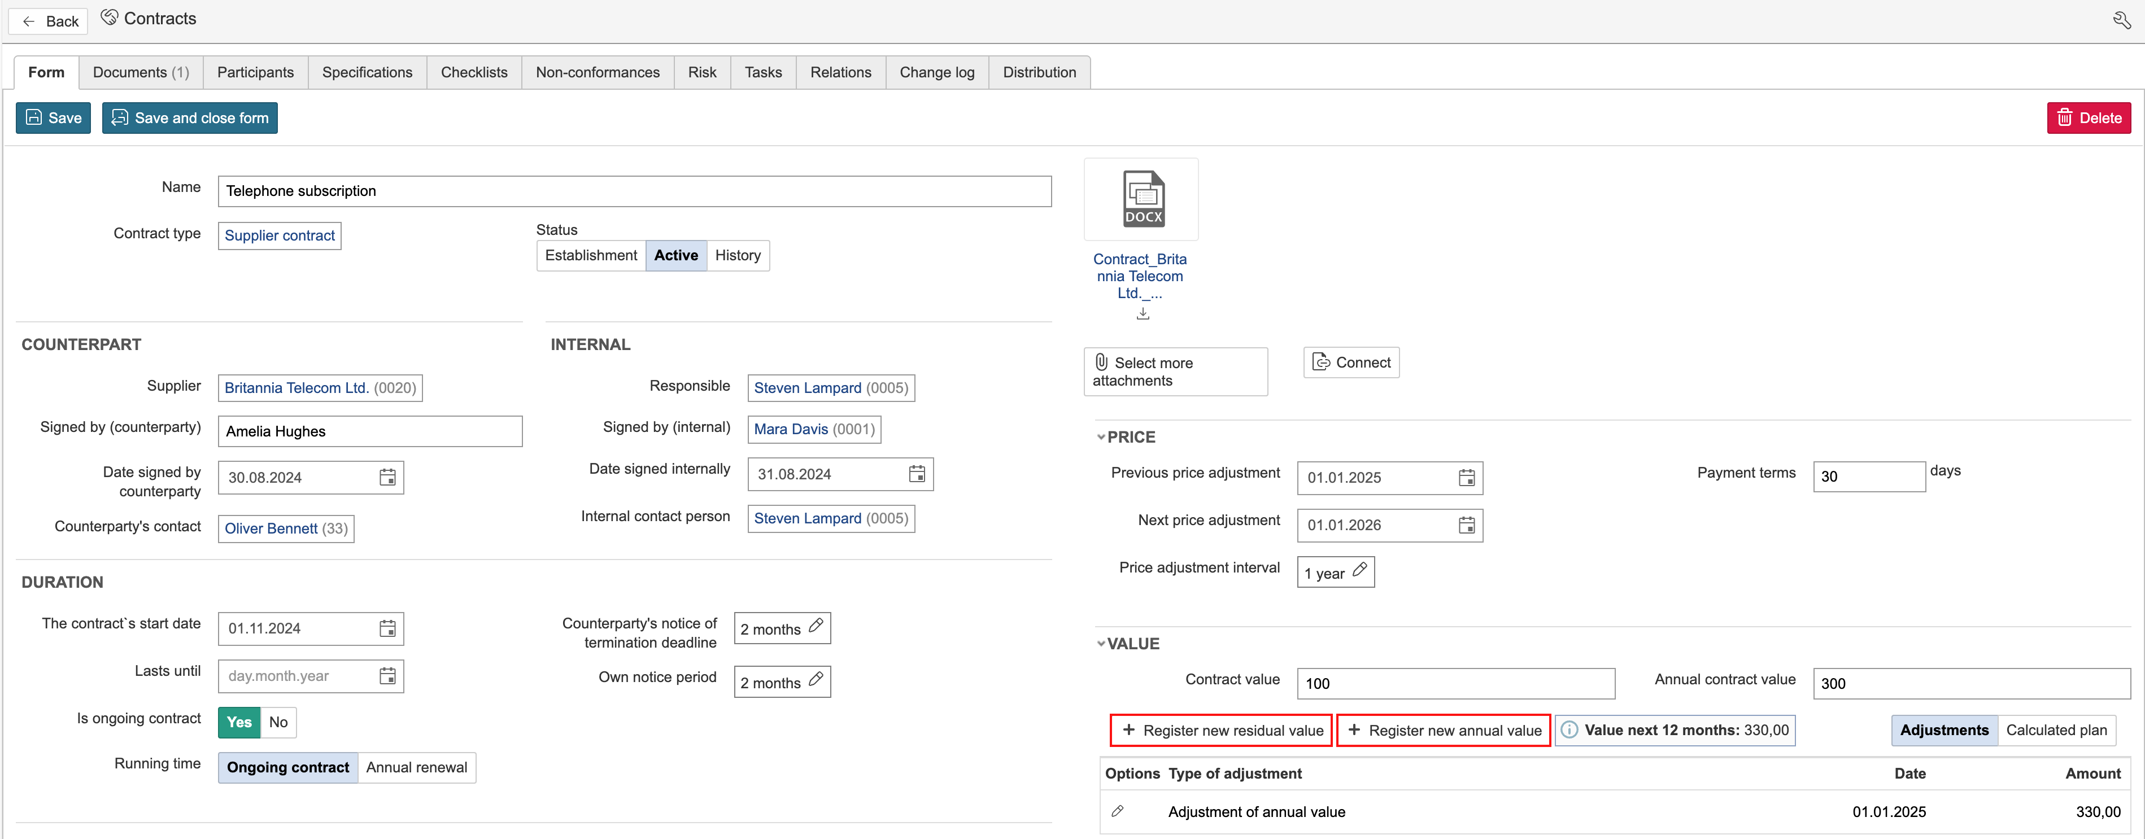Viewport: 2145px width, 839px height.
Task: Click the Value next 12 months indicator
Action: click(1675, 730)
